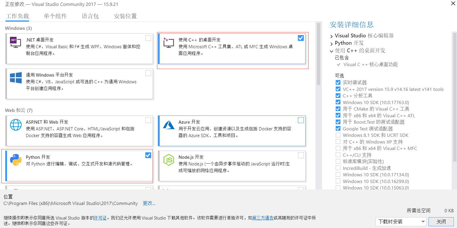This screenshot has height=228, width=457.
Task: Click the Node.js 开发 logo icon
Action: [169, 160]
